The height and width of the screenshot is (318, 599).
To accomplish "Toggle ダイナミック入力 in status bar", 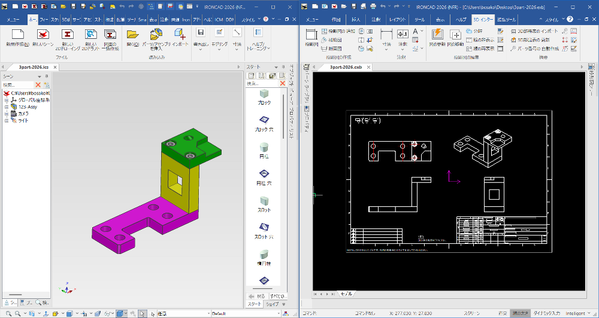I will [x=547, y=313].
